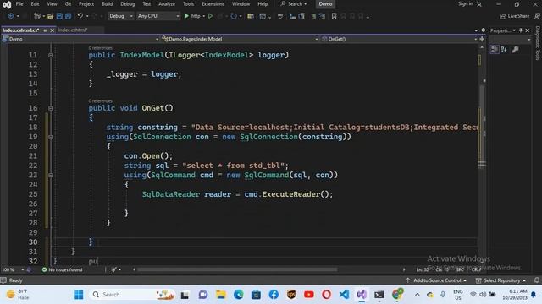Image resolution: width=542 pixels, height=304 pixels.
Task: Click the Alphabetical sort icon in Properties panel
Action: coord(504,50)
